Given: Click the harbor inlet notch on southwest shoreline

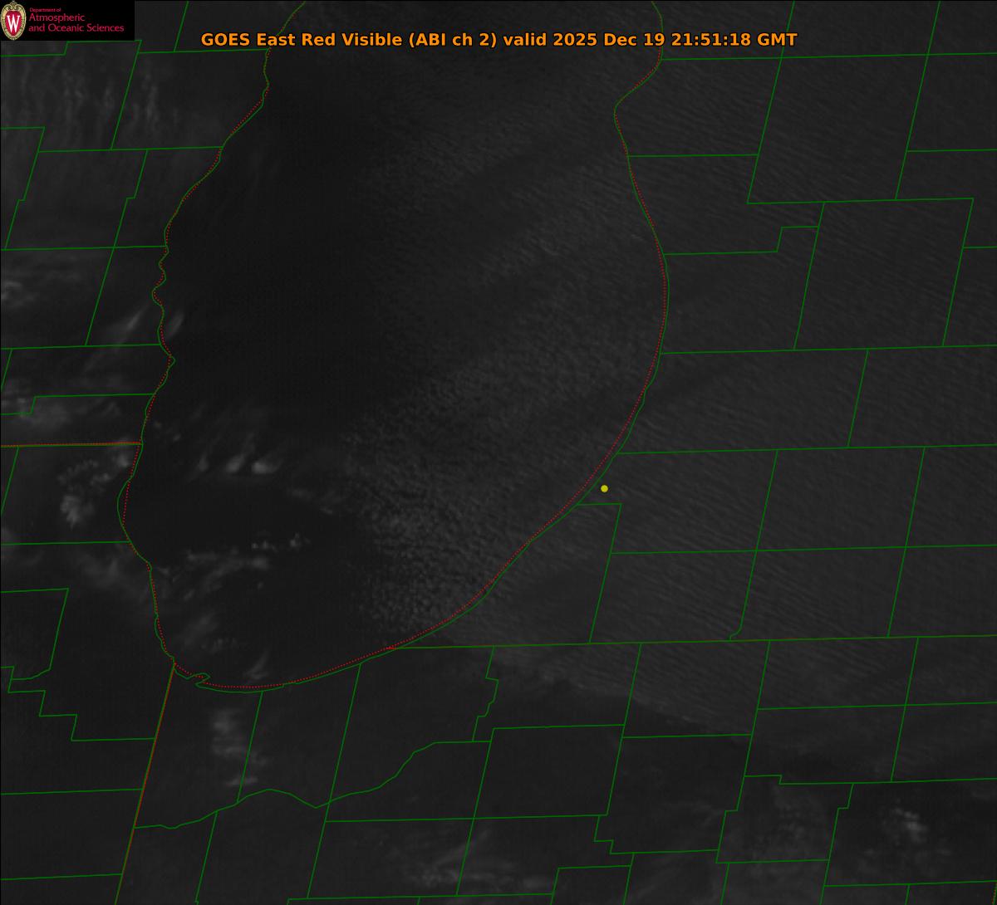Looking at the screenshot, I should [x=199, y=680].
